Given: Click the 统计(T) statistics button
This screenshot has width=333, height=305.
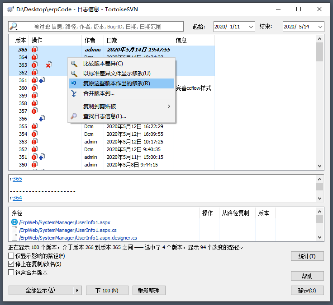Looking at the screenshot, I should 307,256.
